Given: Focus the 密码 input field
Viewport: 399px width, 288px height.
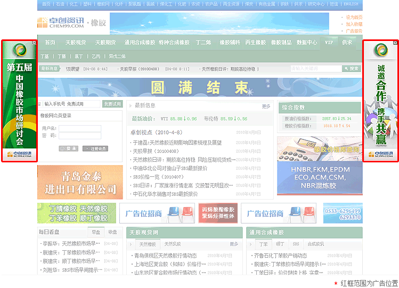Looking at the screenshot, I should point(80,136).
